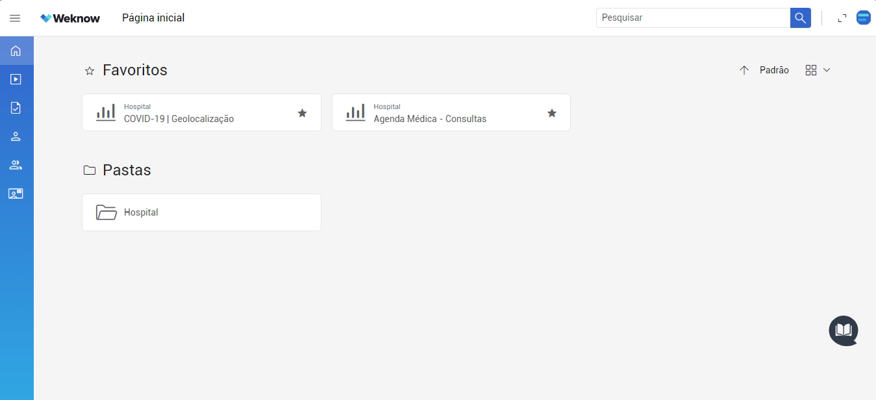Expand the grid view layout dropdown

click(818, 70)
